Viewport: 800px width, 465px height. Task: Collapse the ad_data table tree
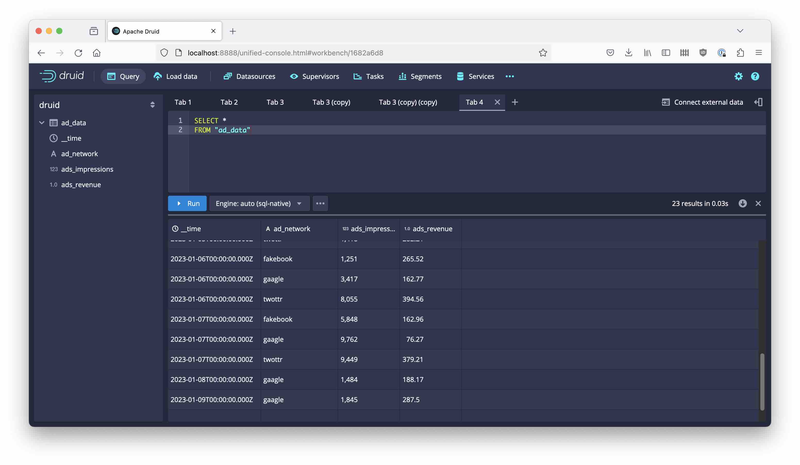coord(41,122)
